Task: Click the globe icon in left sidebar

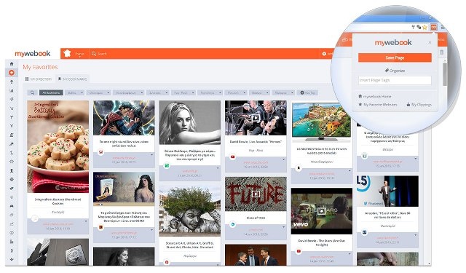Action: [x=12, y=179]
